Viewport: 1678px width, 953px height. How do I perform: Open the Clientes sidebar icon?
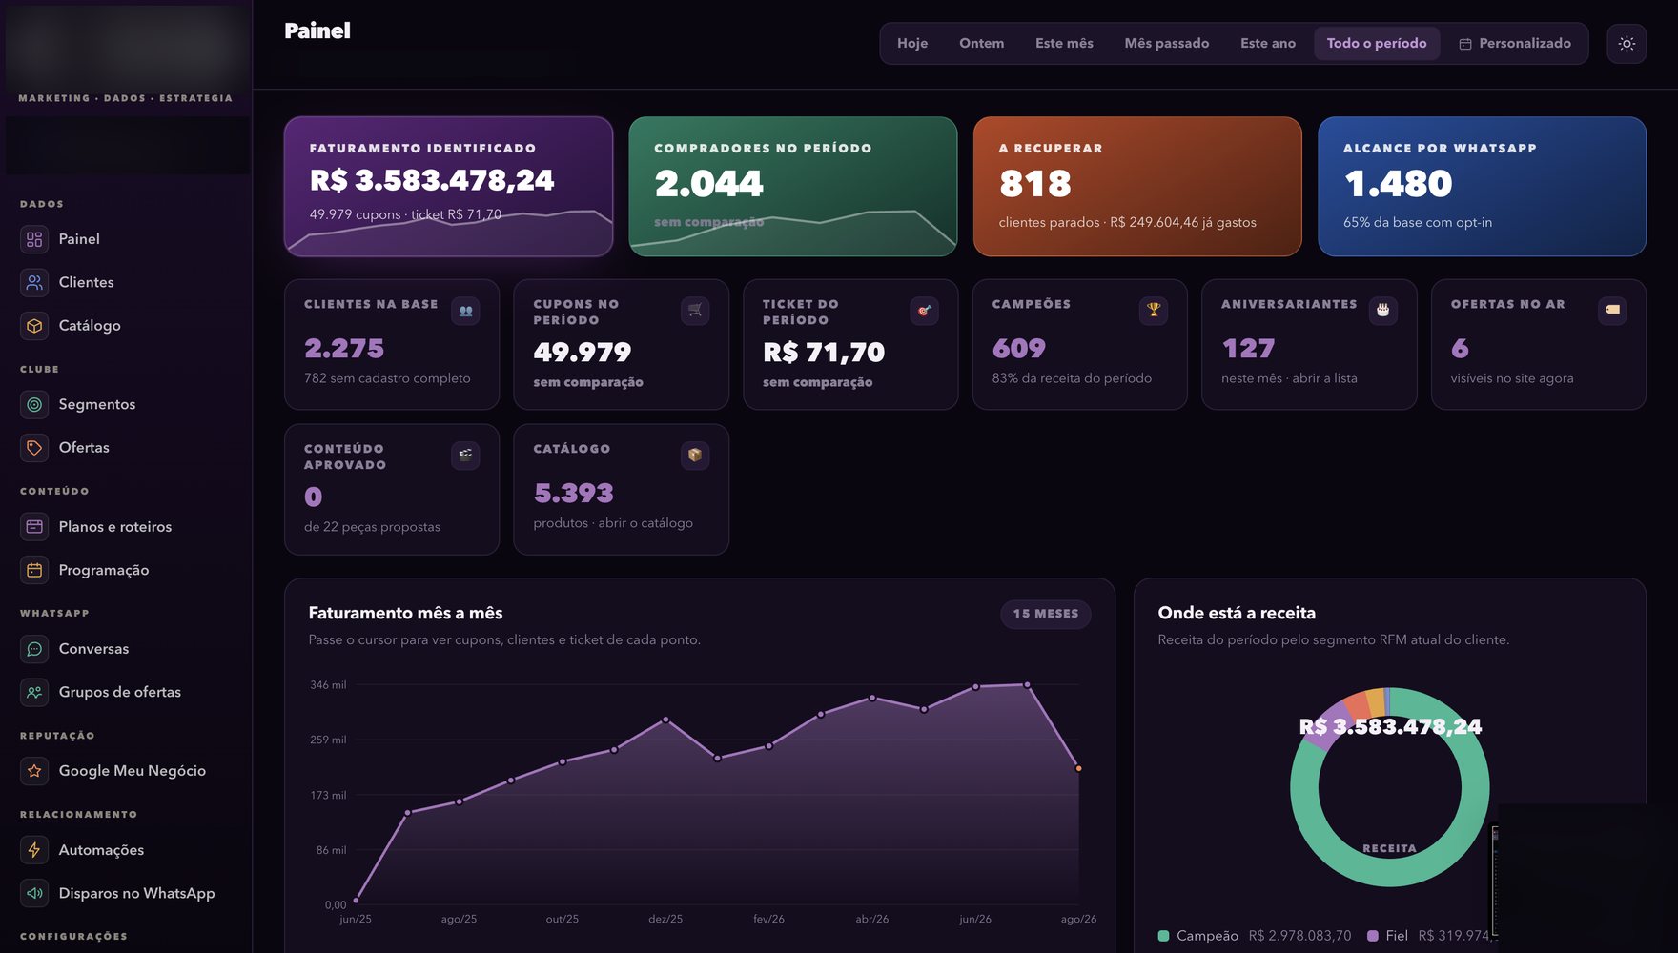34,282
